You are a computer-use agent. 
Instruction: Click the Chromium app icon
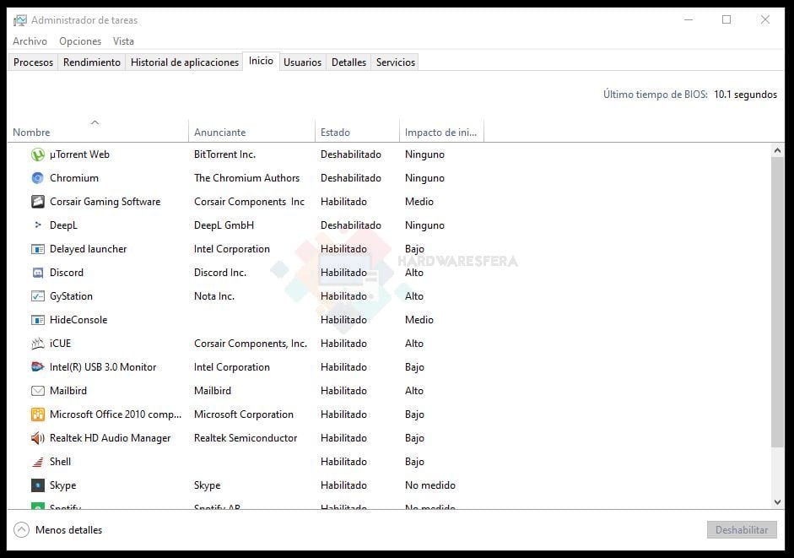[38, 178]
